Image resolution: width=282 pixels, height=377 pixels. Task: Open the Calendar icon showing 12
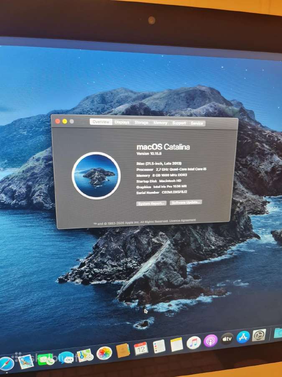click(x=141, y=349)
